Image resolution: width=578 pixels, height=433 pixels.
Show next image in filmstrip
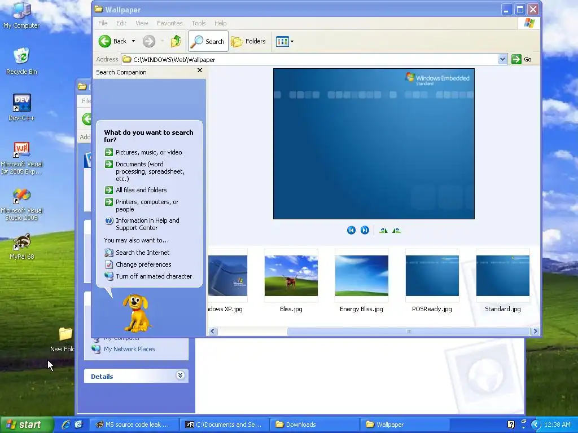pos(365,230)
